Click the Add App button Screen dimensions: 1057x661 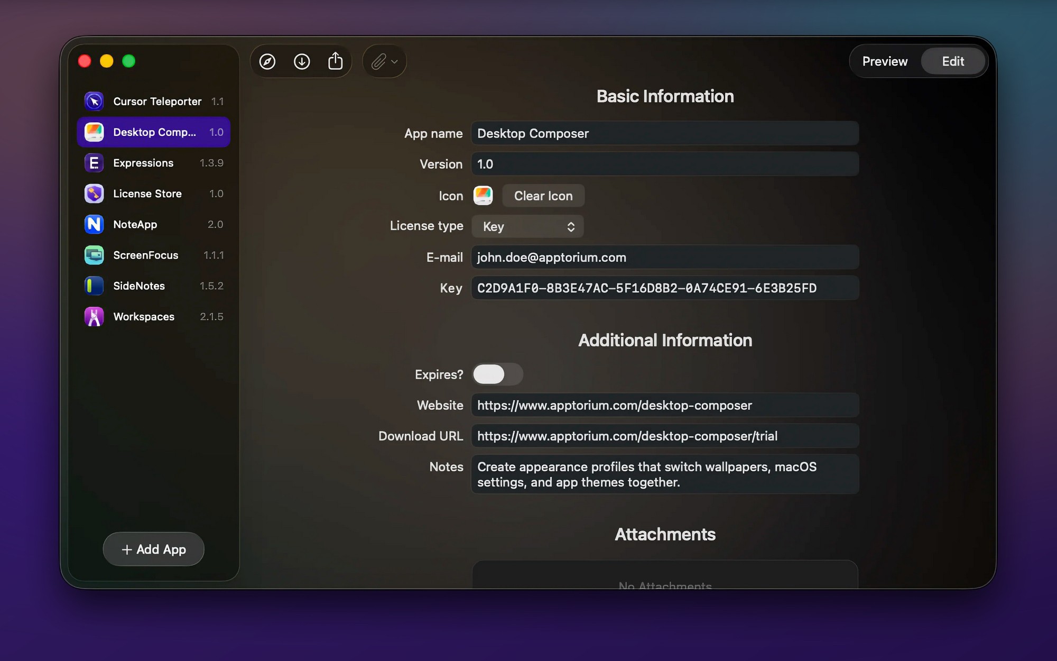pos(153,549)
